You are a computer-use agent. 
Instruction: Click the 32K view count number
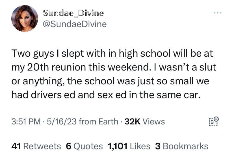click(x=133, y=122)
